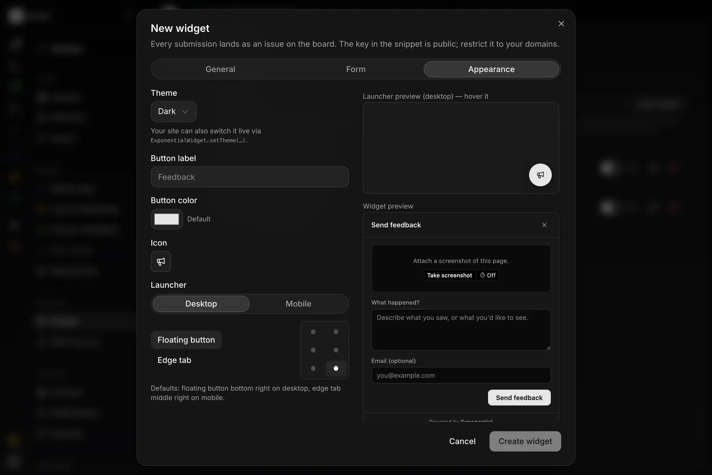This screenshot has width=712, height=475.
Task: Cancel the new widget dialog
Action: click(x=462, y=441)
